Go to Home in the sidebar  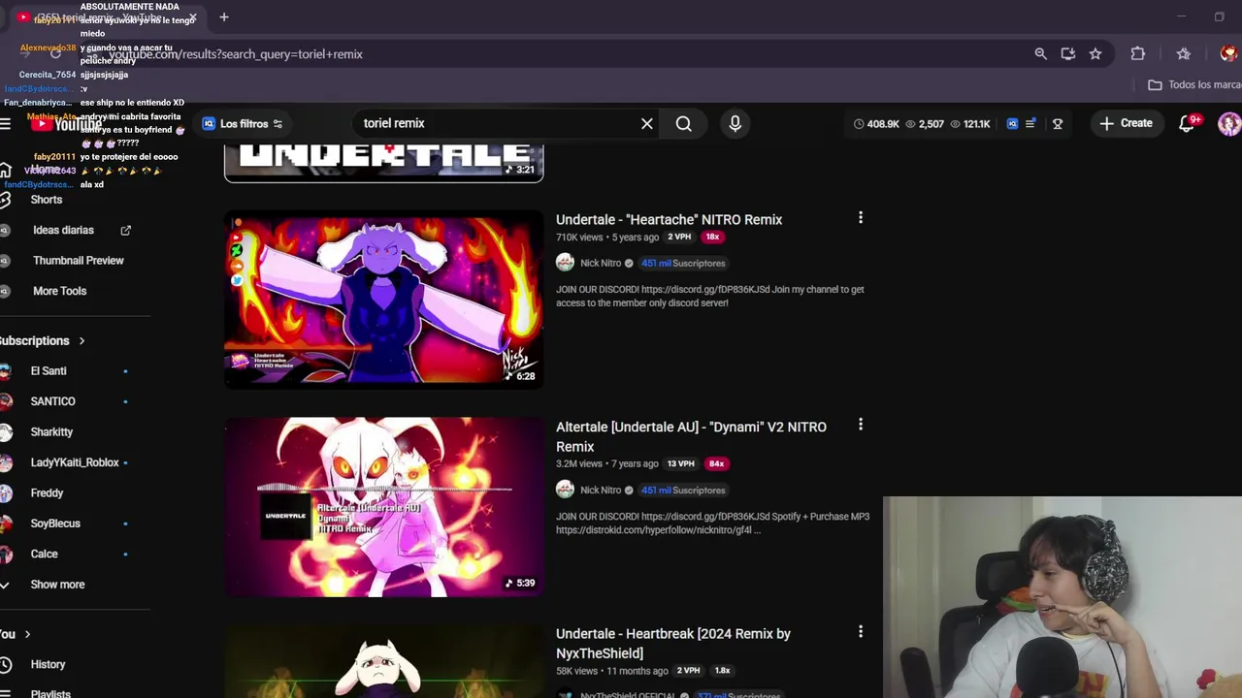pos(45,169)
